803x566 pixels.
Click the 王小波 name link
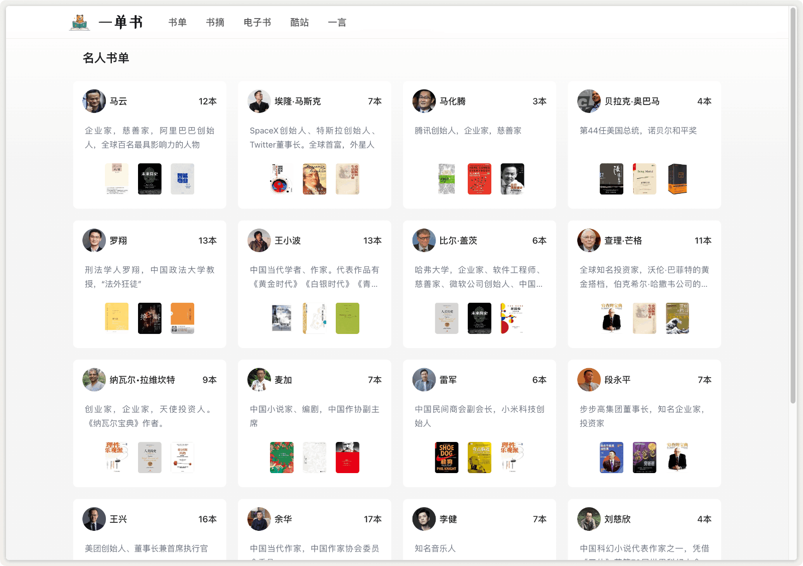(288, 241)
